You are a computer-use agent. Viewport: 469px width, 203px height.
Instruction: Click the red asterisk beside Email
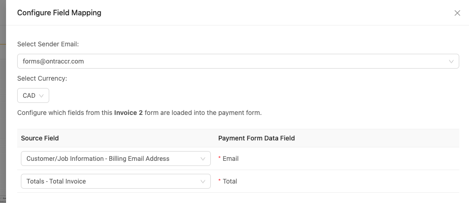220,158
